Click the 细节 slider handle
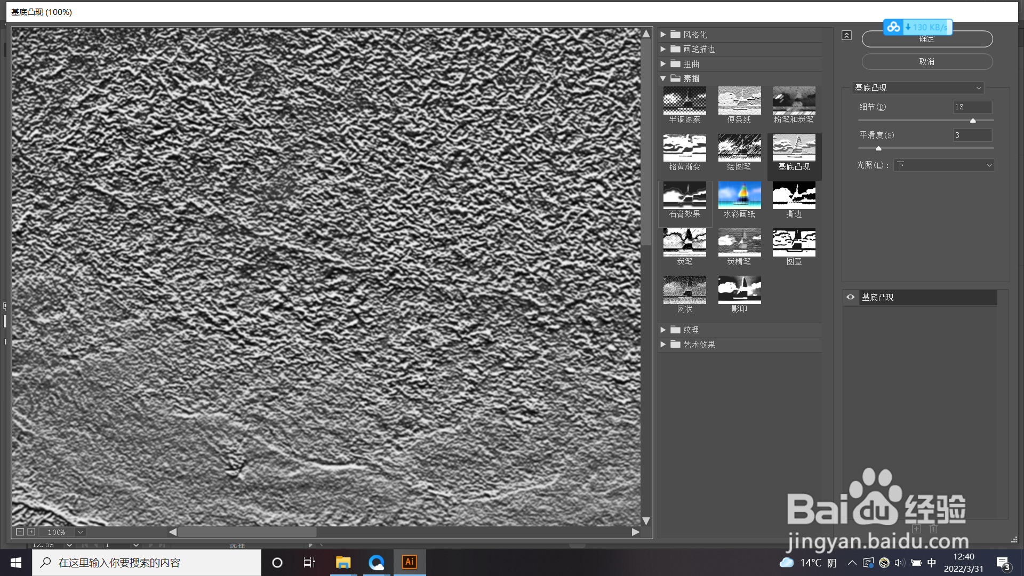 [x=973, y=121]
